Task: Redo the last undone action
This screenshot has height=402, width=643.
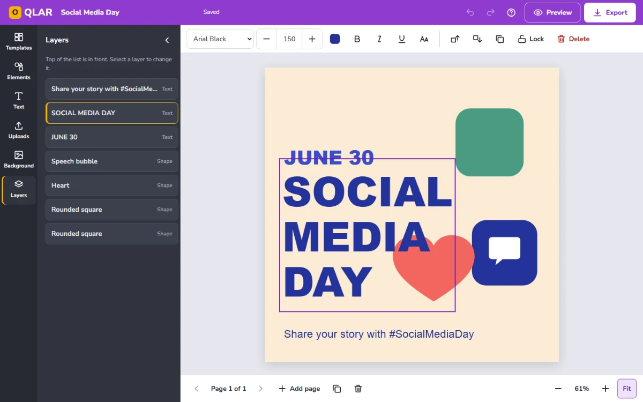Action: click(491, 12)
